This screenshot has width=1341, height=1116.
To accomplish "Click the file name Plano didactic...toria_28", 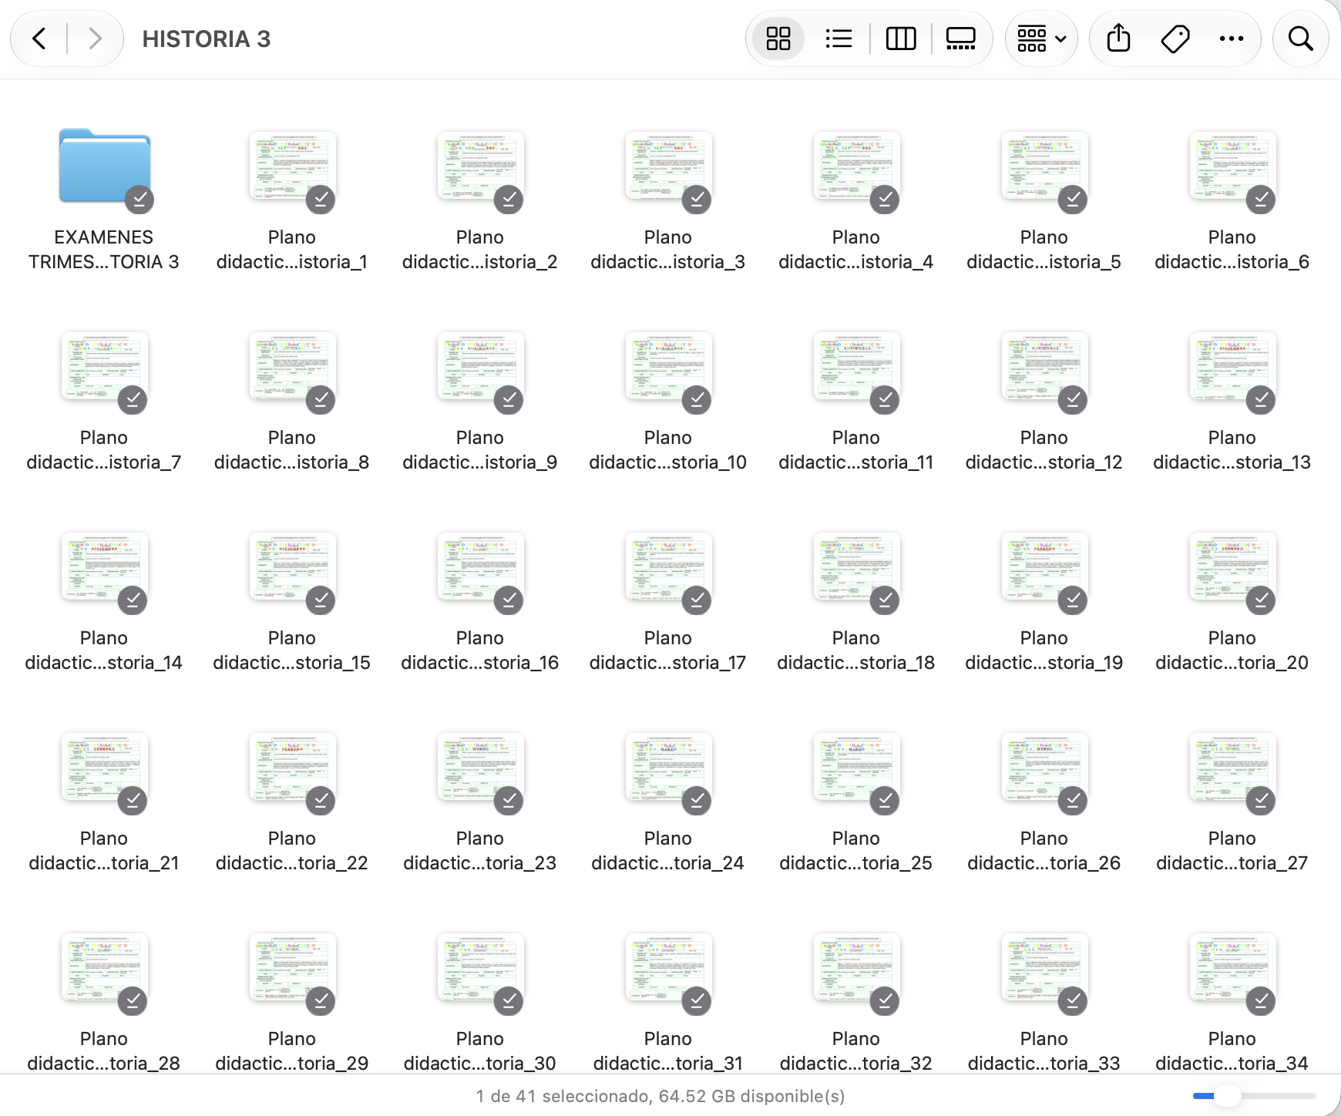I will (104, 1051).
